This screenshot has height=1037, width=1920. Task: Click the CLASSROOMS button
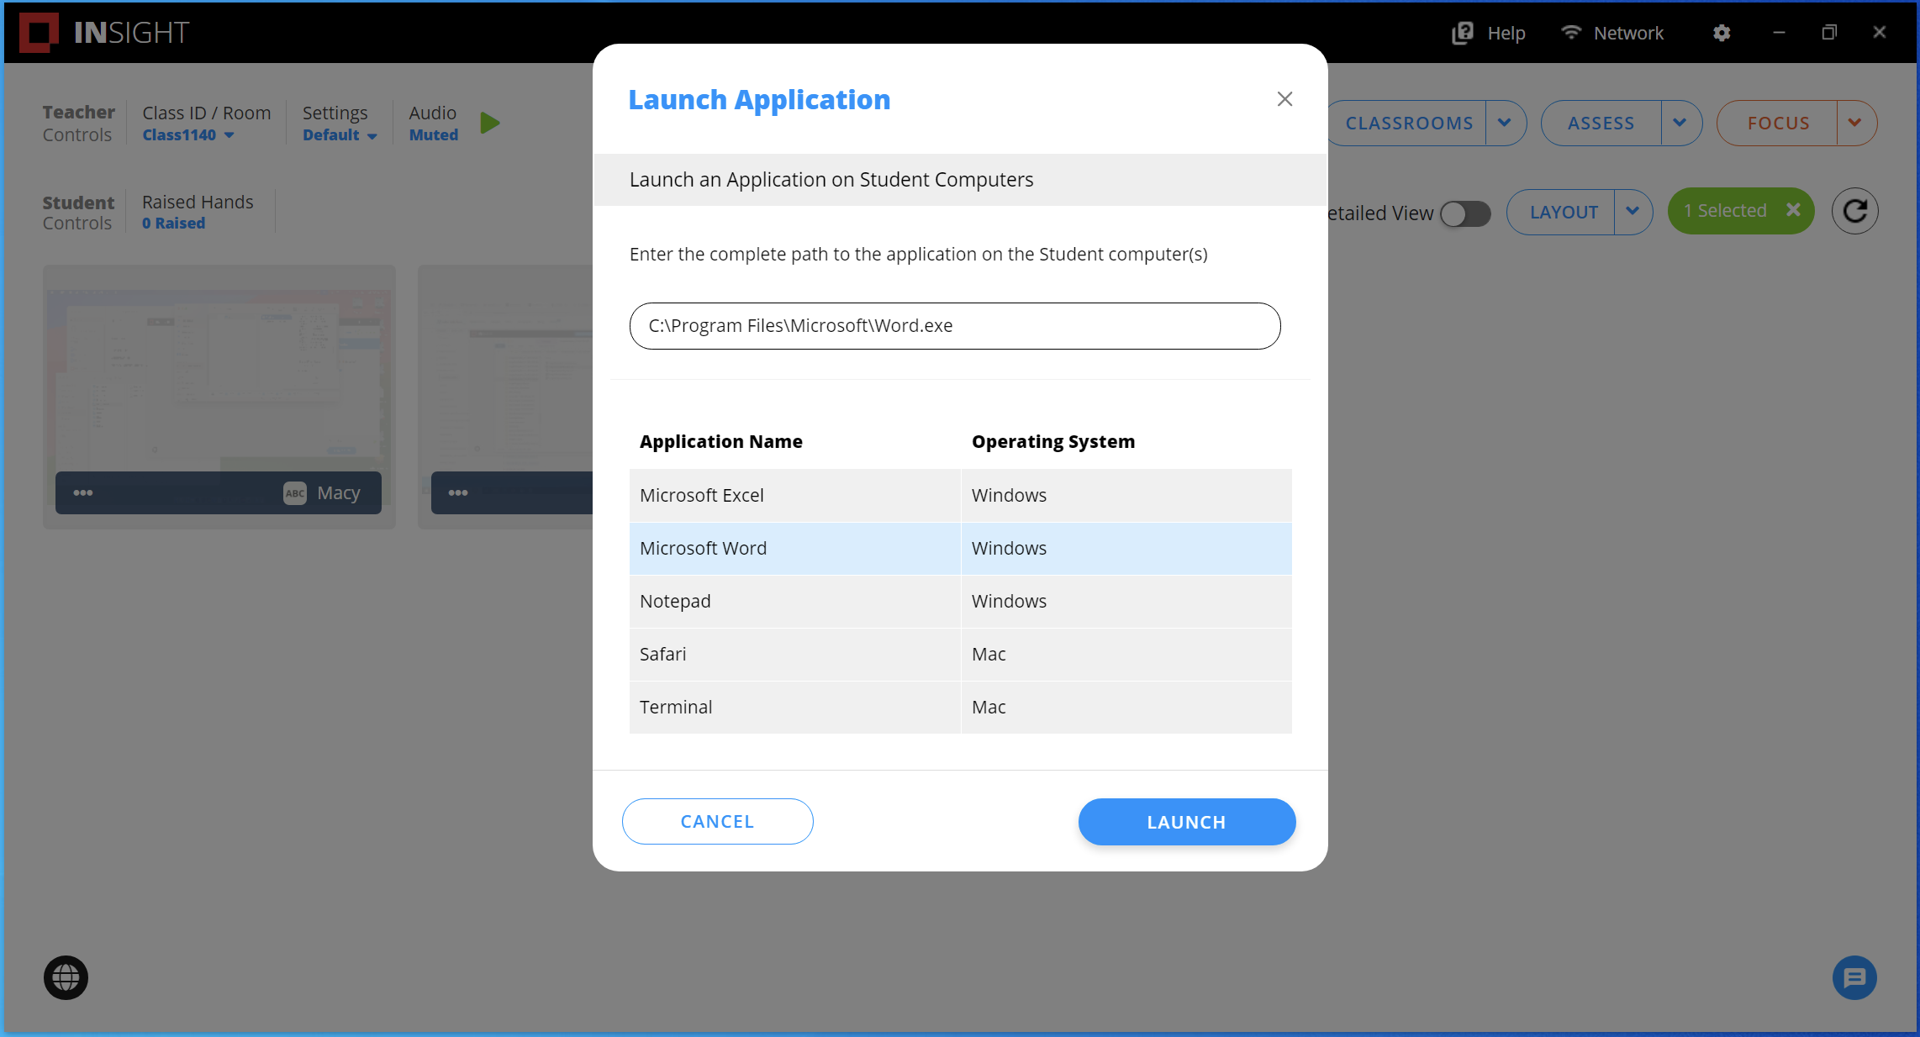[1409, 123]
